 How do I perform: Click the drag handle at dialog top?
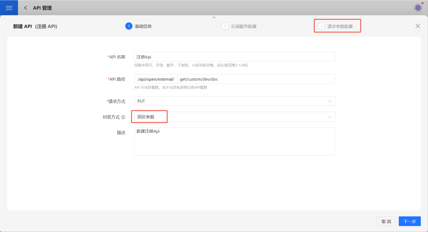coord(214,17)
